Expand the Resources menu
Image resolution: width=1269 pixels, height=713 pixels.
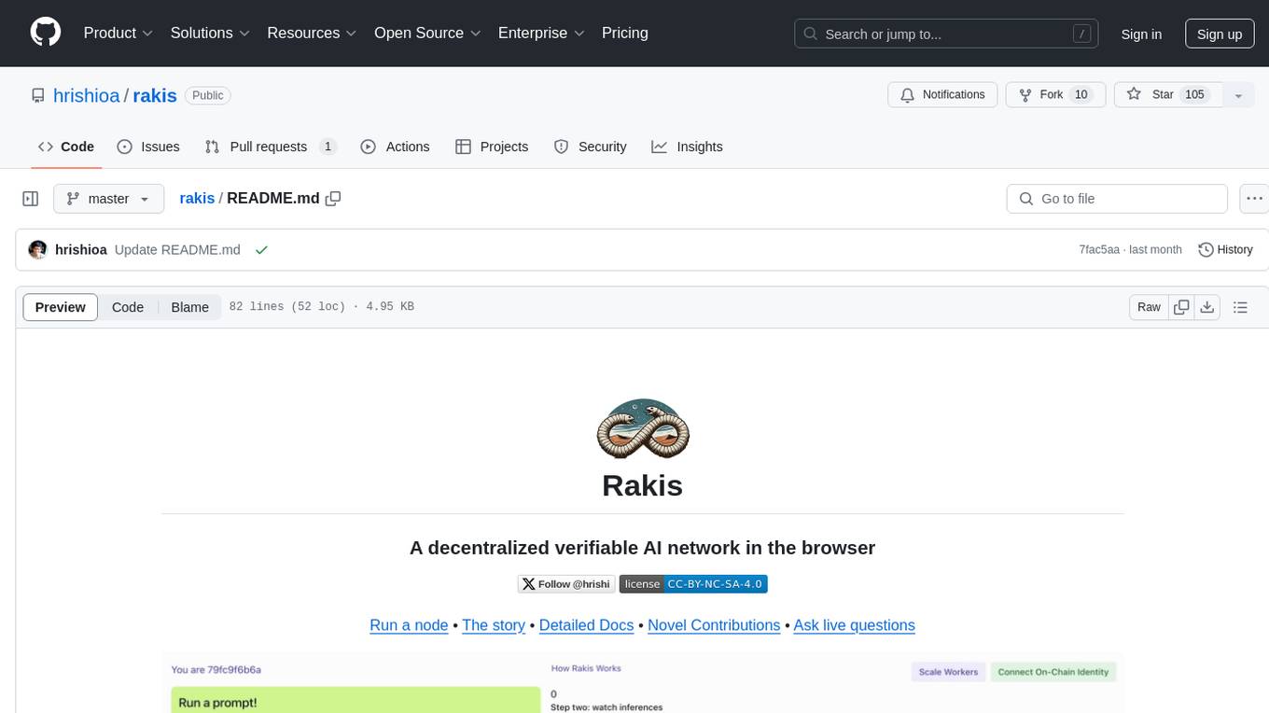[312, 33]
